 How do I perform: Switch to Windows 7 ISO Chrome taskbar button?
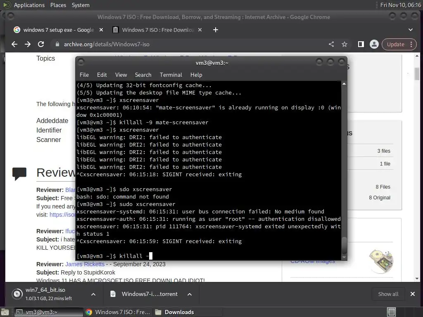118,312
